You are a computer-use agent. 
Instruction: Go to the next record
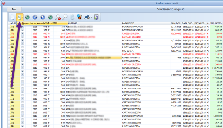[43, 17]
